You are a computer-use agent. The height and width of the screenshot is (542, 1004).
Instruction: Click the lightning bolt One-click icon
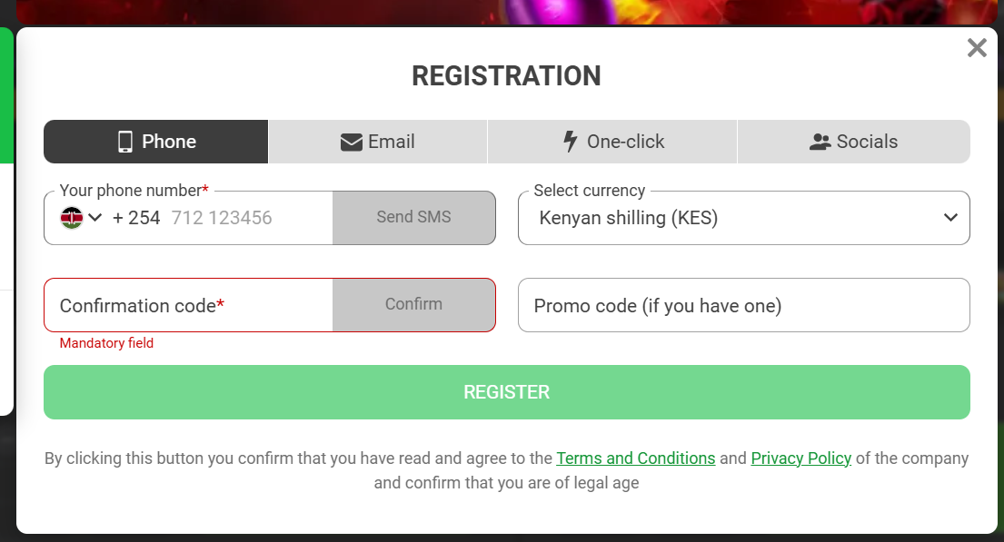(x=570, y=141)
